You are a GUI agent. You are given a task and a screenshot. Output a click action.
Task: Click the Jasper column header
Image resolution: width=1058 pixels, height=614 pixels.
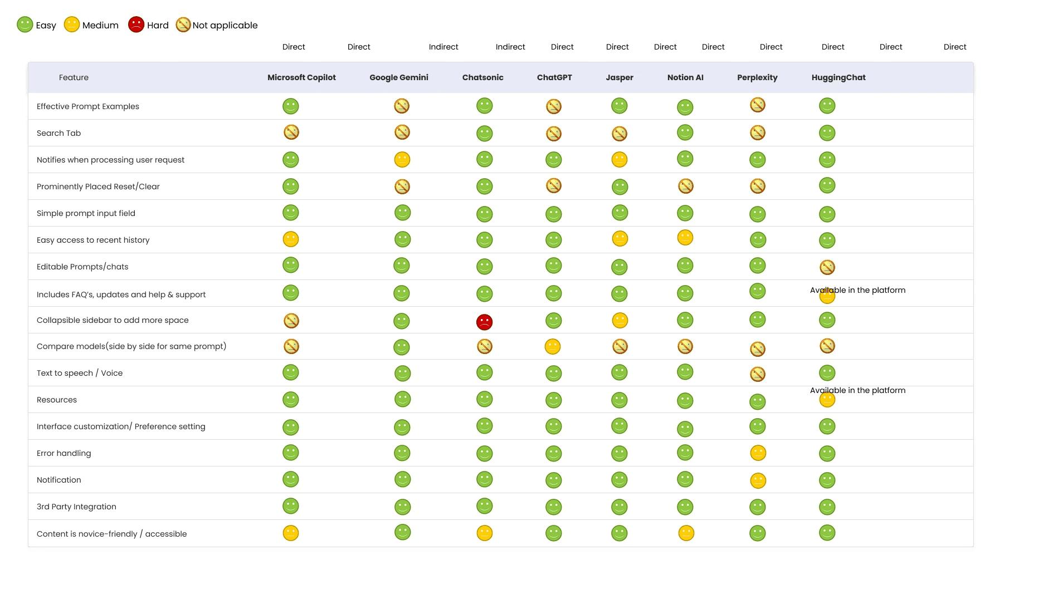point(620,77)
